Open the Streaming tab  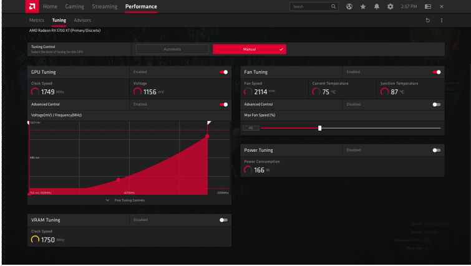coord(105,7)
